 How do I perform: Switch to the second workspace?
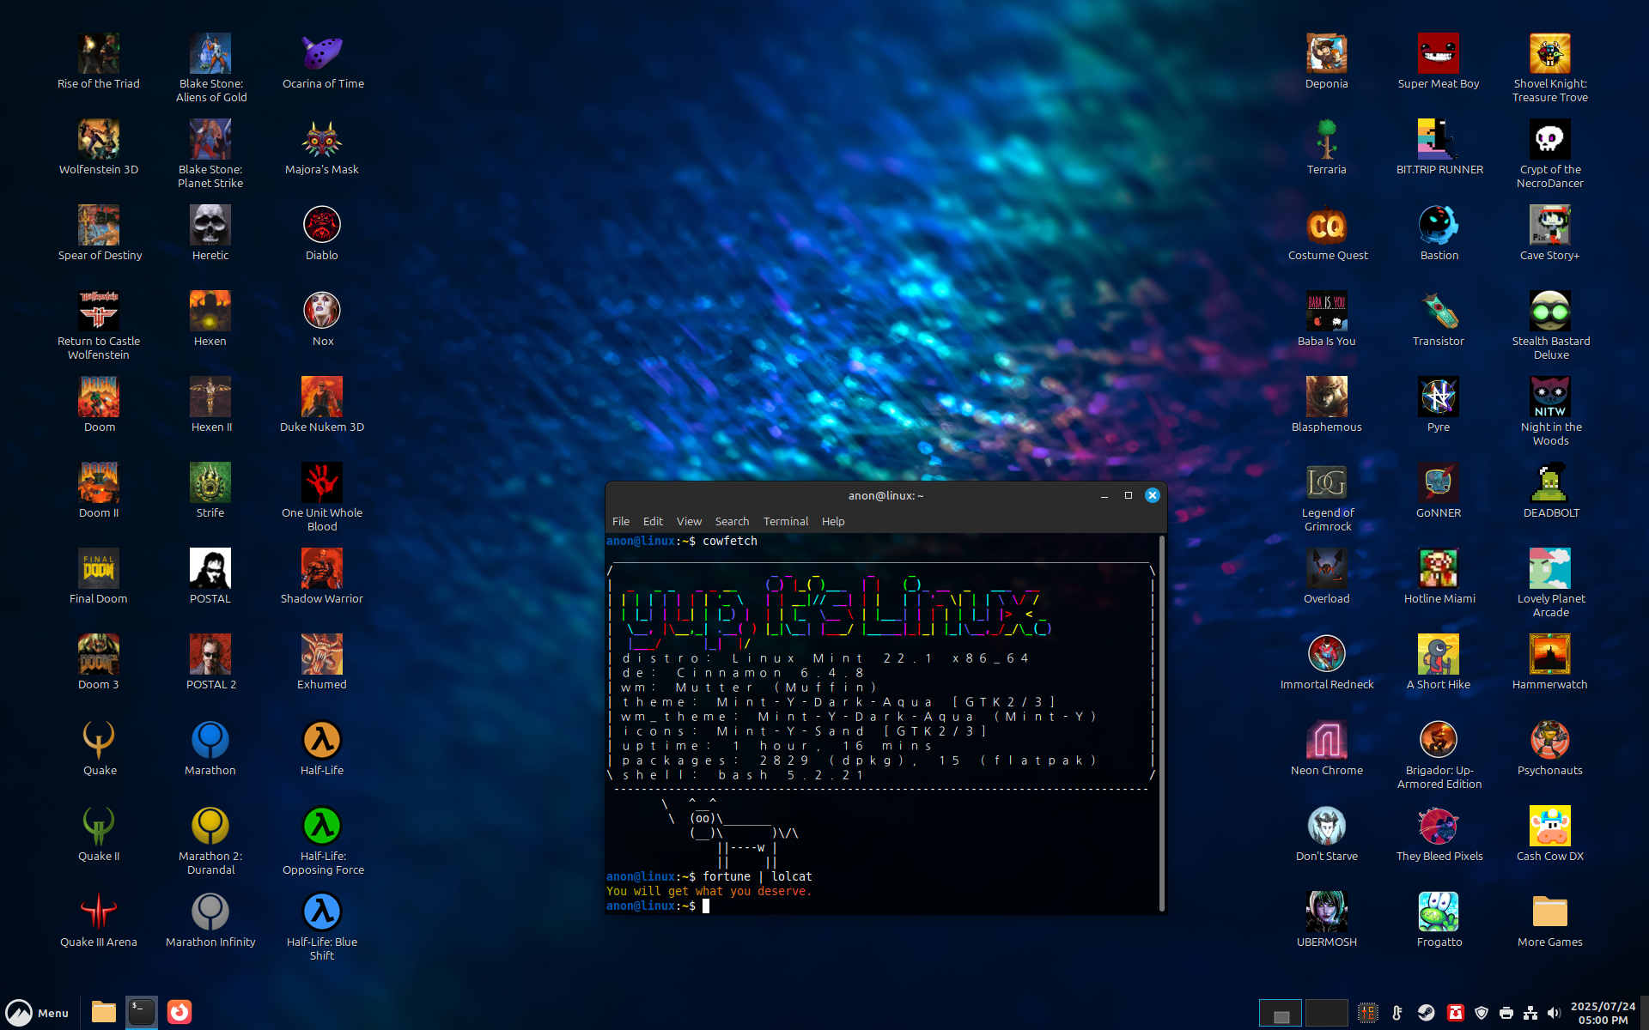coord(1326,1013)
